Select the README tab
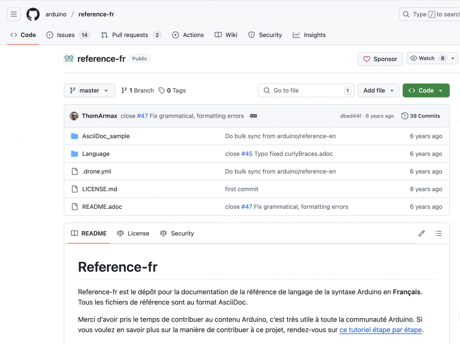The width and height of the screenshot is (460, 344). pos(89,234)
